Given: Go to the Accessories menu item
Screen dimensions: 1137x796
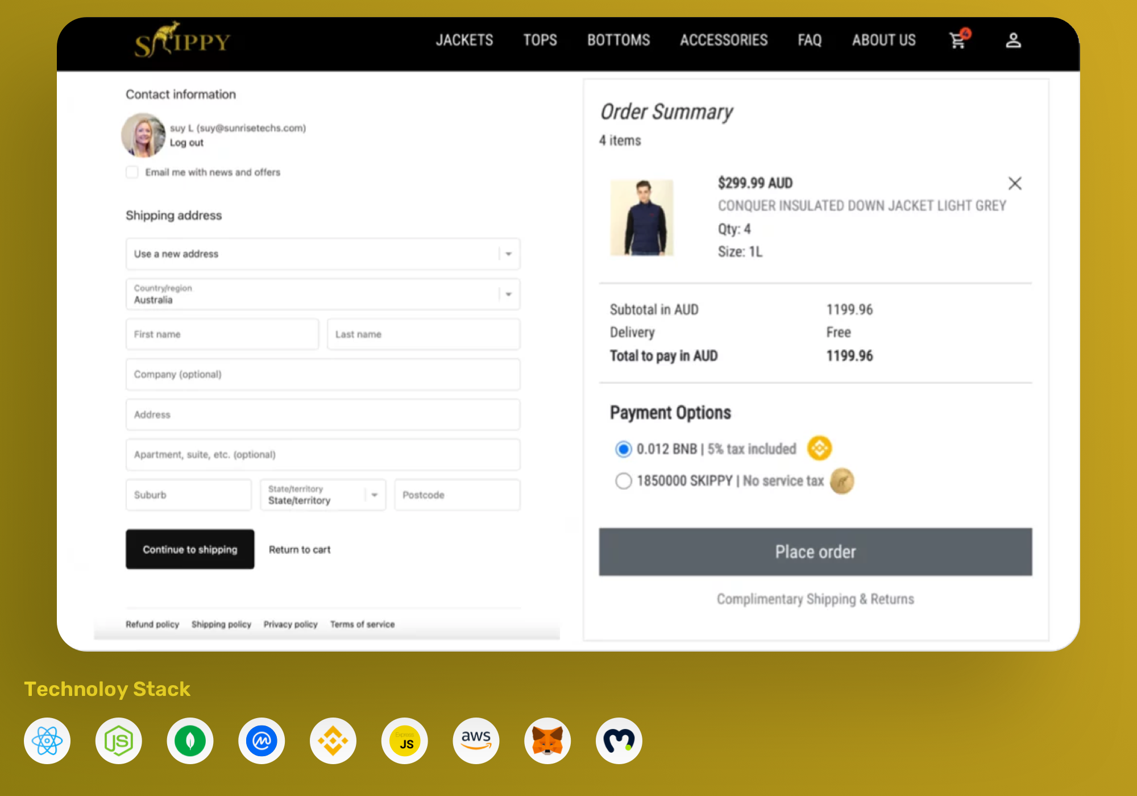Looking at the screenshot, I should (x=724, y=40).
